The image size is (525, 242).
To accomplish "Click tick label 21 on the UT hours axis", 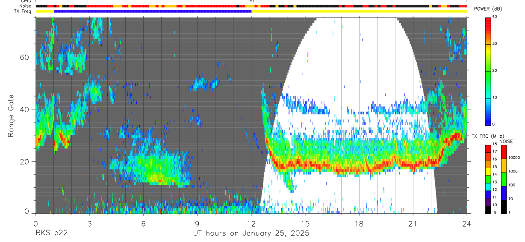I will [413, 224].
